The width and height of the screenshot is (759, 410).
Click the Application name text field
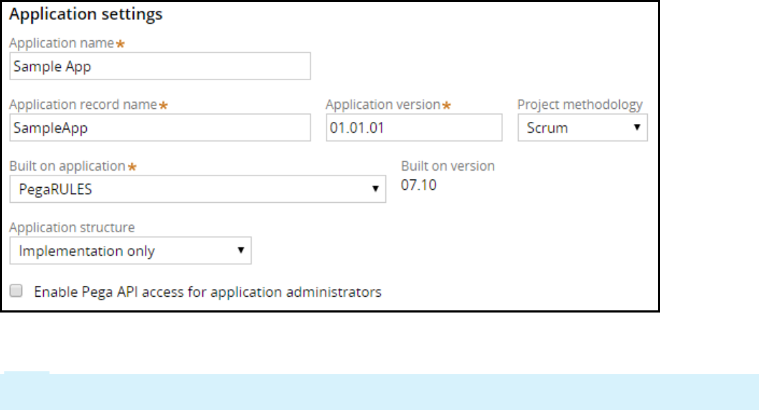pos(160,66)
